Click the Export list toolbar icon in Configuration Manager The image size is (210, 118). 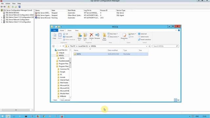[x=15, y=7]
